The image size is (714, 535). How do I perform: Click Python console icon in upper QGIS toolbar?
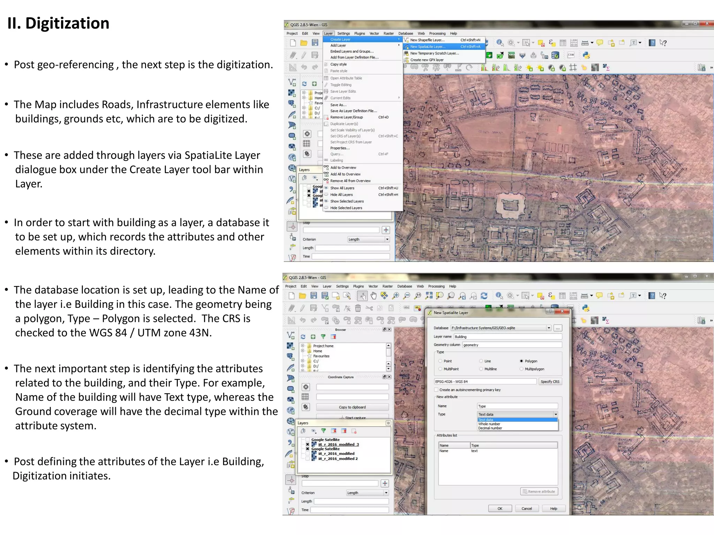point(586,55)
